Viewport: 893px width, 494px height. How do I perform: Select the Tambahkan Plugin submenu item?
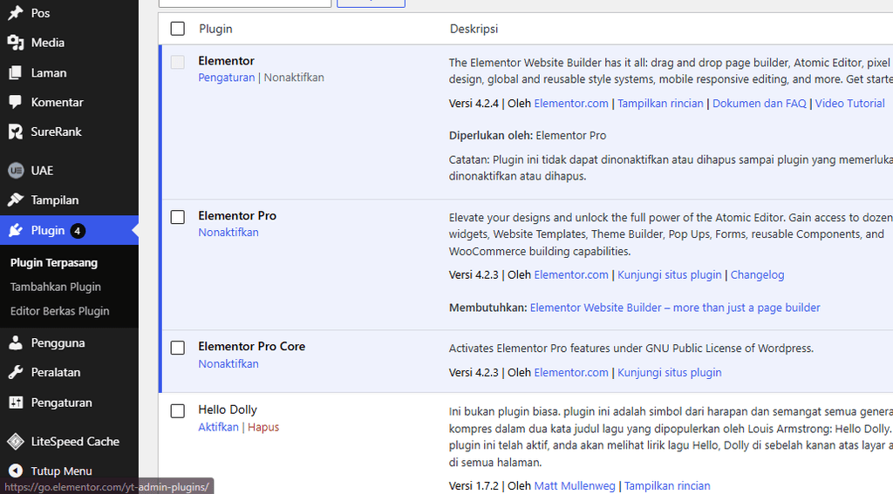(x=56, y=287)
